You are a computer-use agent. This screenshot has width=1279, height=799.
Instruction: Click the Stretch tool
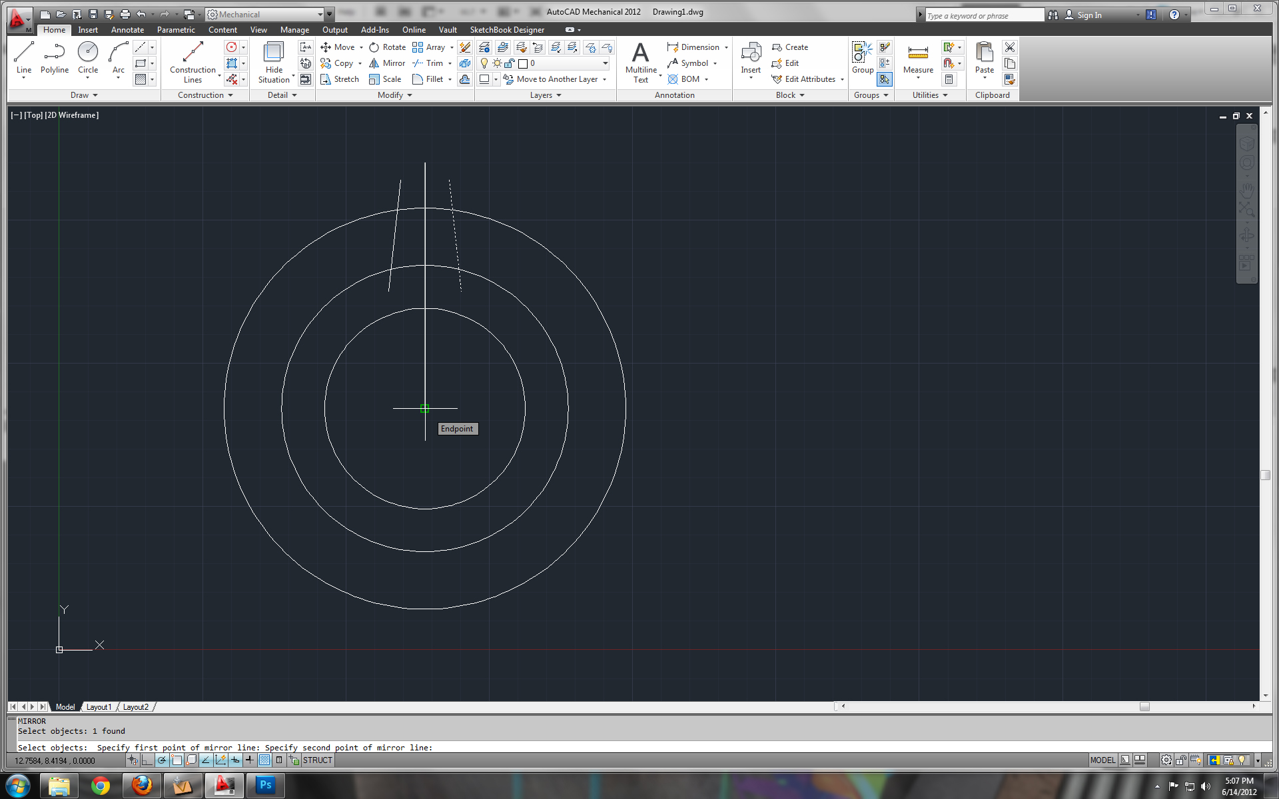pos(340,79)
